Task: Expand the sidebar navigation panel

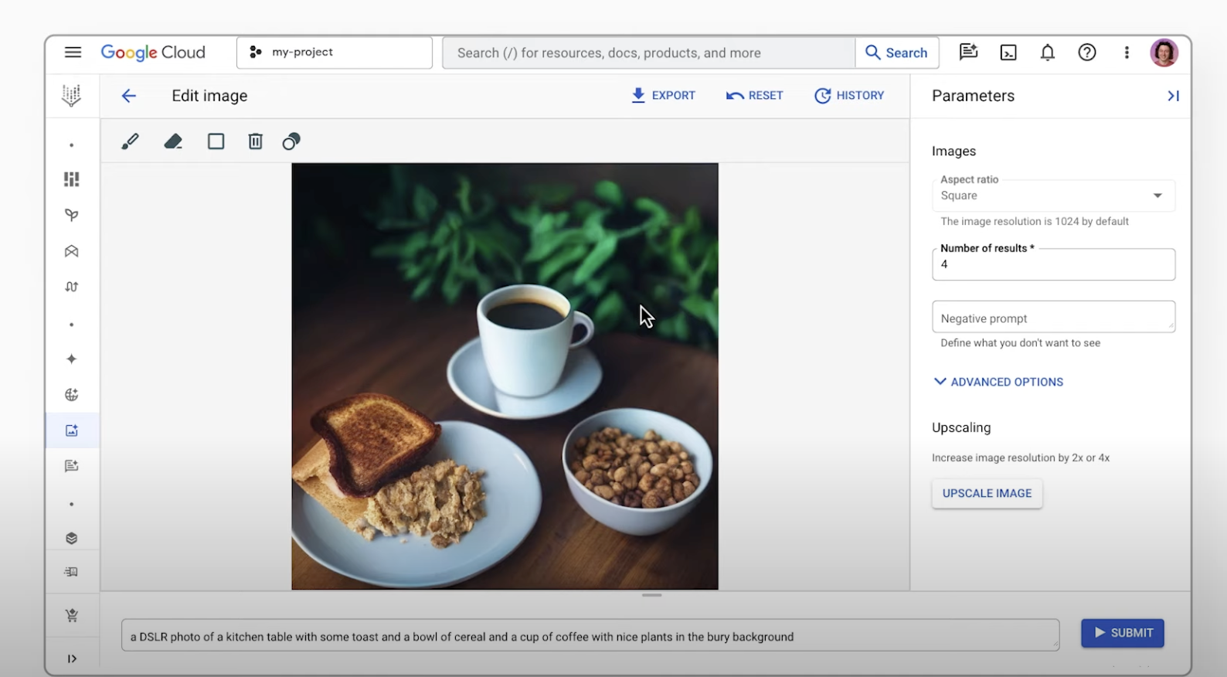Action: coord(72,658)
